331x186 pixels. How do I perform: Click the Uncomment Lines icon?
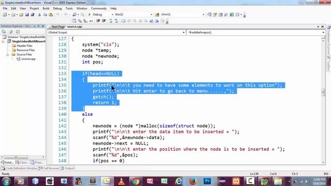[116, 21]
